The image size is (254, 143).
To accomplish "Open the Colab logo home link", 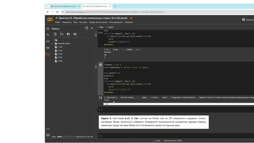I will tap(50, 19).
